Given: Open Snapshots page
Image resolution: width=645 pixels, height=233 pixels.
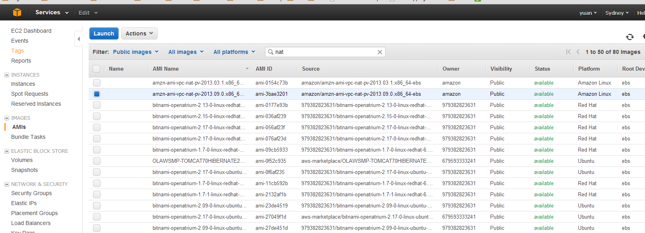Looking at the screenshot, I should 24,170.
